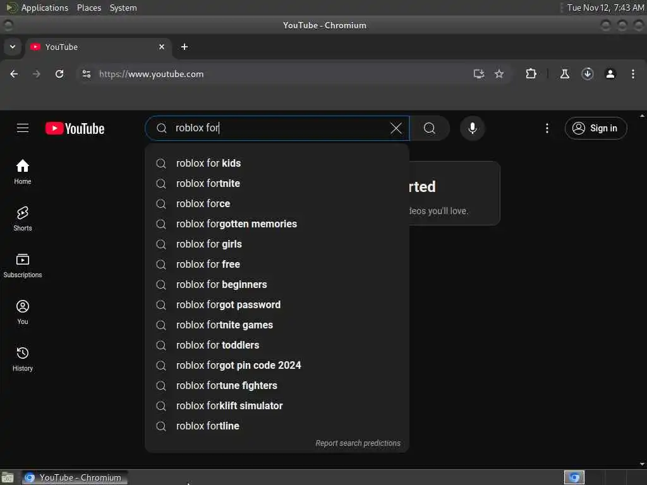Select suggestion 'roblox forgot pin code 2024'

click(277, 366)
